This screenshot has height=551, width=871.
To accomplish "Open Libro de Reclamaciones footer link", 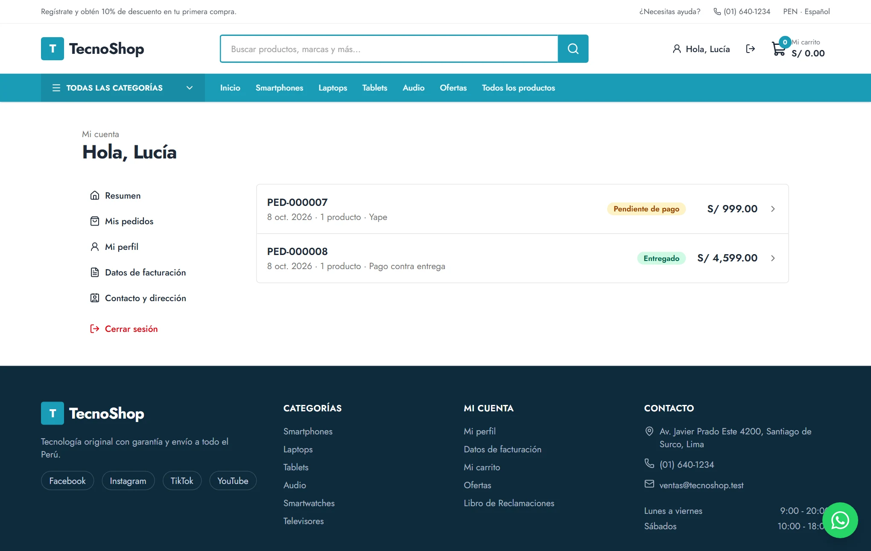I will 509,503.
